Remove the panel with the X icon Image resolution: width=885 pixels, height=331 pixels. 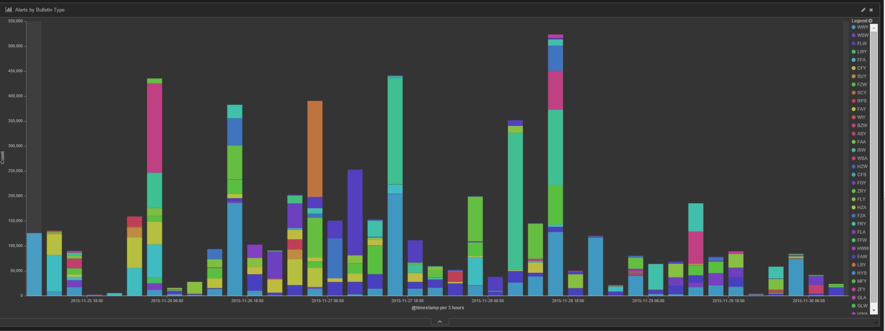tap(871, 10)
